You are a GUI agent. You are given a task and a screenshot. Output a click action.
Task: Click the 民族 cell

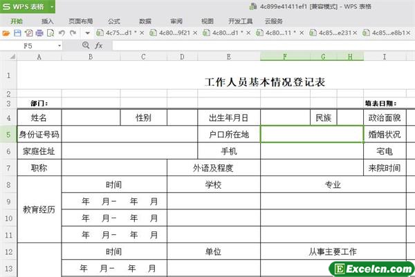point(324,117)
